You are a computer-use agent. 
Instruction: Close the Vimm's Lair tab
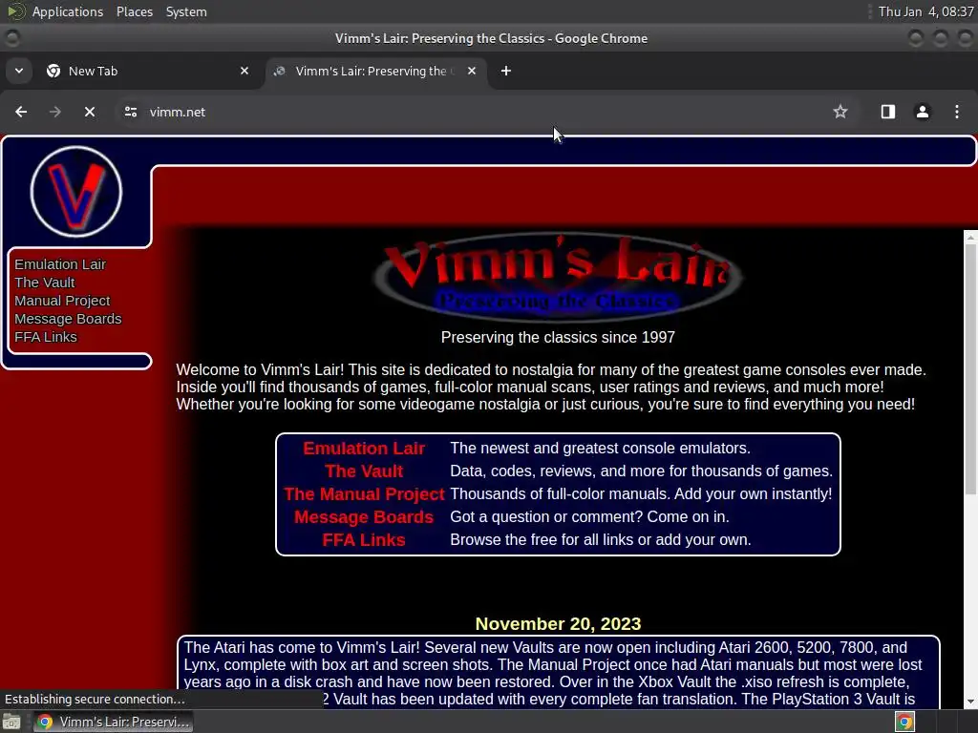pyautogui.click(x=472, y=71)
